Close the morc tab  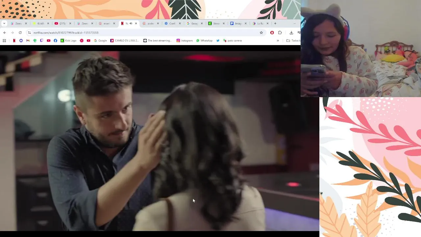[x=114, y=23]
